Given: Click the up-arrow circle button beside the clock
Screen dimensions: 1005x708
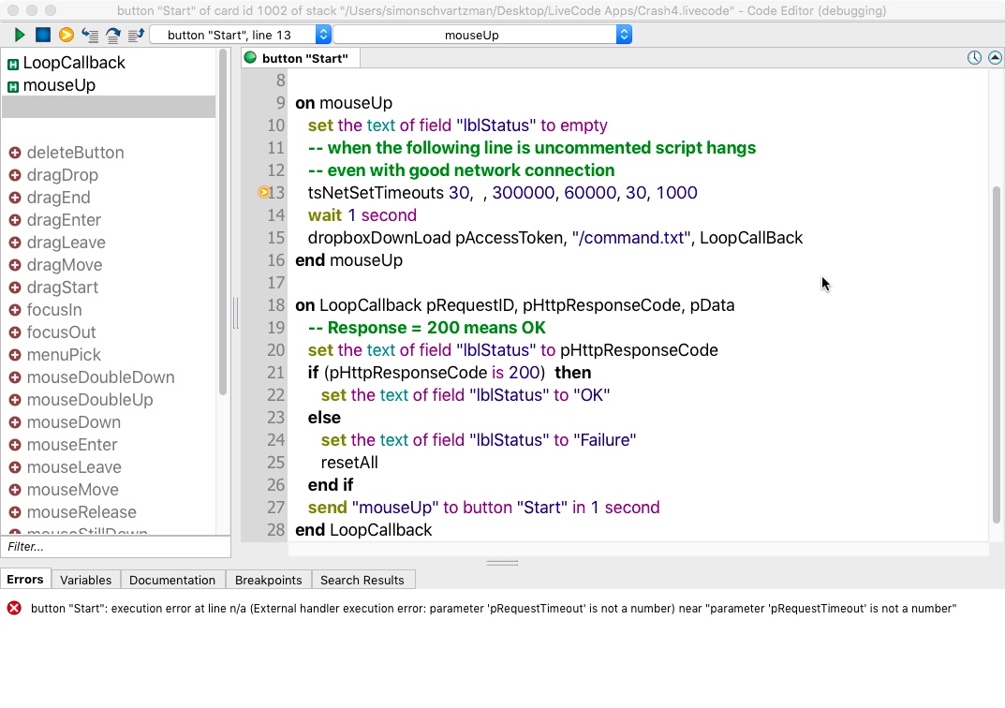Looking at the screenshot, I should click(x=993, y=58).
